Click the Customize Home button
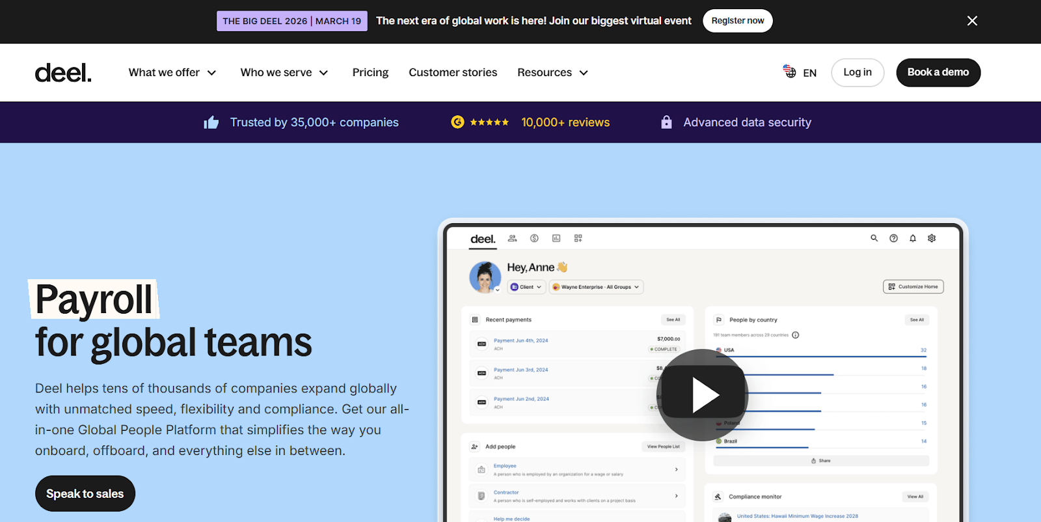1041x522 pixels. click(913, 286)
